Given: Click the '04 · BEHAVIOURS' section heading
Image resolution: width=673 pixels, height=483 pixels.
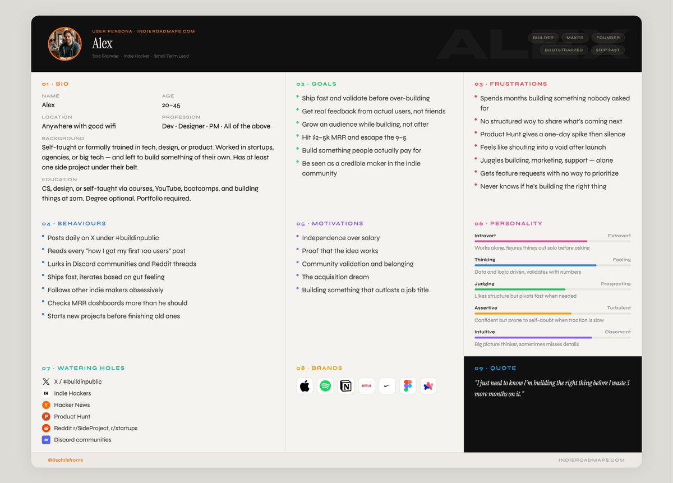Looking at the screenshot, I should point(73,224).
